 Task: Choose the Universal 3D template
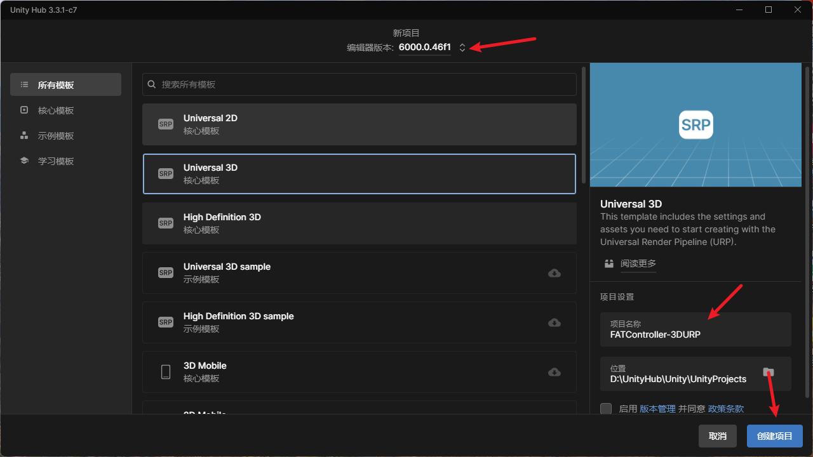click(359, 174)
